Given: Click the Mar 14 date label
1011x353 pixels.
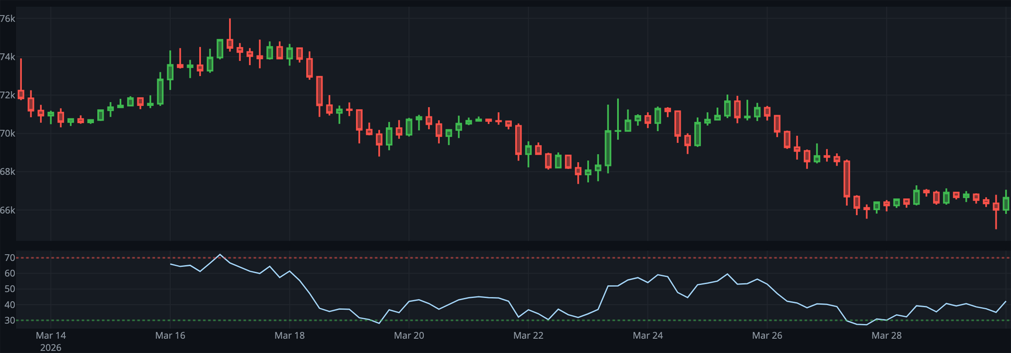Looking at the screenshot, I should 51,335.
